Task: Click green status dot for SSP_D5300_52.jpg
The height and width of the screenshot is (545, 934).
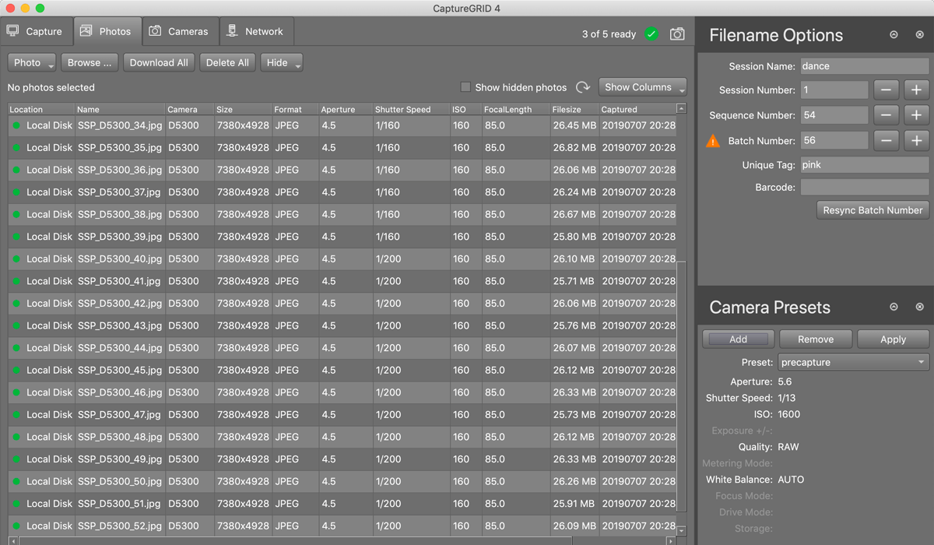Action: click(16, 526)
